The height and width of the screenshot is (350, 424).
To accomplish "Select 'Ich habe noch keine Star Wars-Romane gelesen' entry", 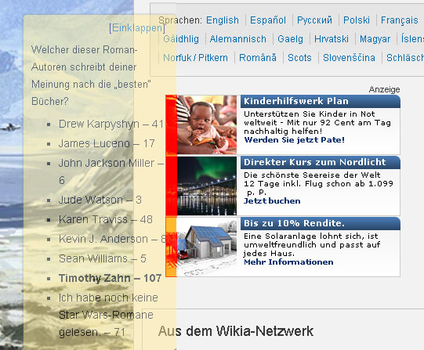I will [x=108, y=315].
